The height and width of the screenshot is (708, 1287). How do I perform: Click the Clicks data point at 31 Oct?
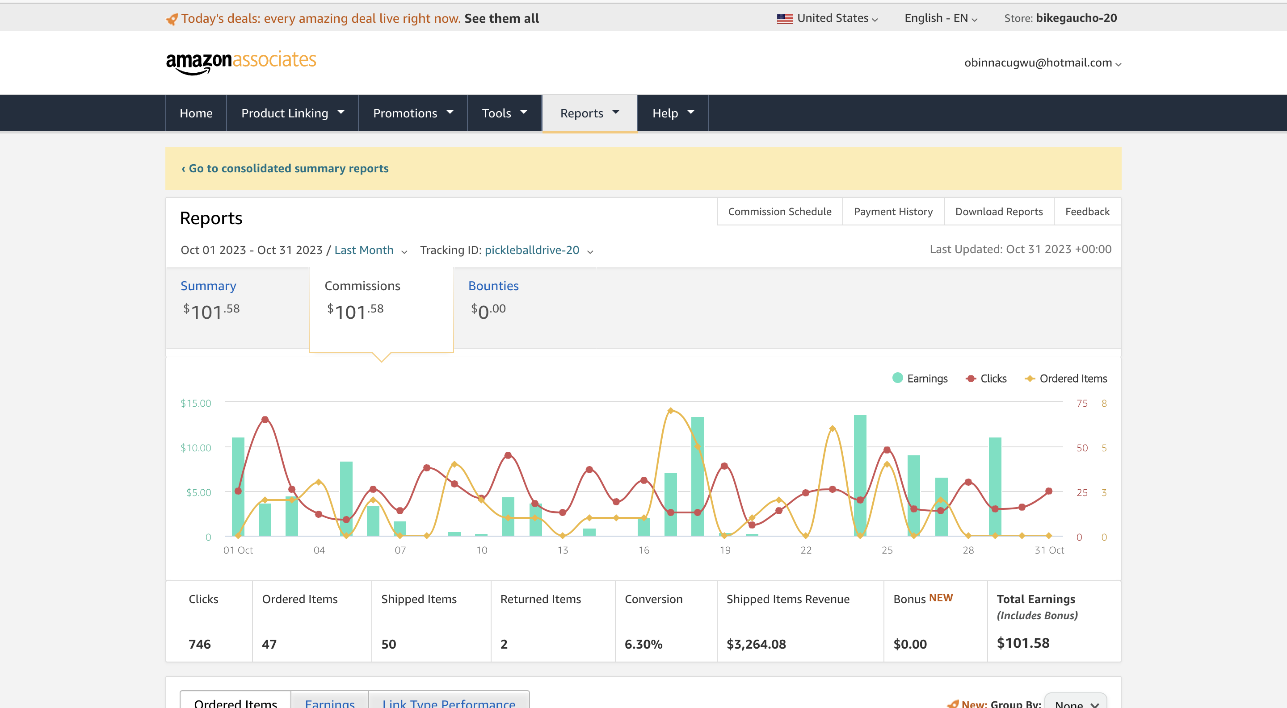(x=1049, y=491)
